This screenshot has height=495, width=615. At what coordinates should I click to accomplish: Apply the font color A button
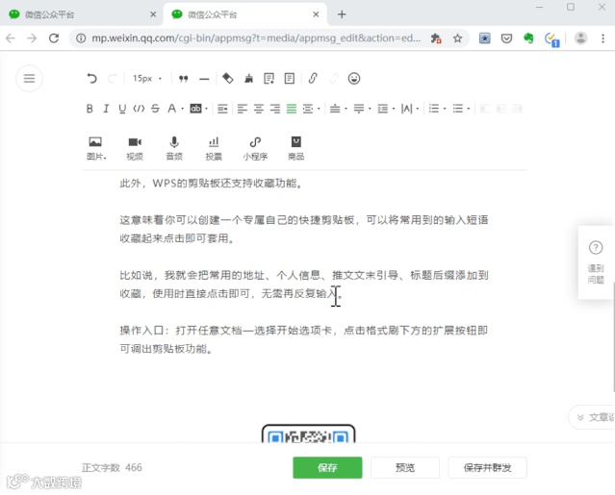pos(171,109)
